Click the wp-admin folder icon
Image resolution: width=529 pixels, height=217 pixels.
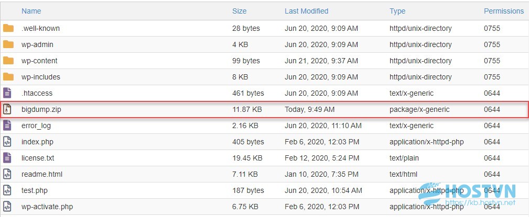[x=8, y=44]
